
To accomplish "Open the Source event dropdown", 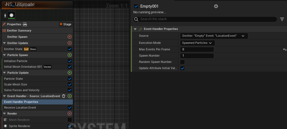I will point(214,36).
